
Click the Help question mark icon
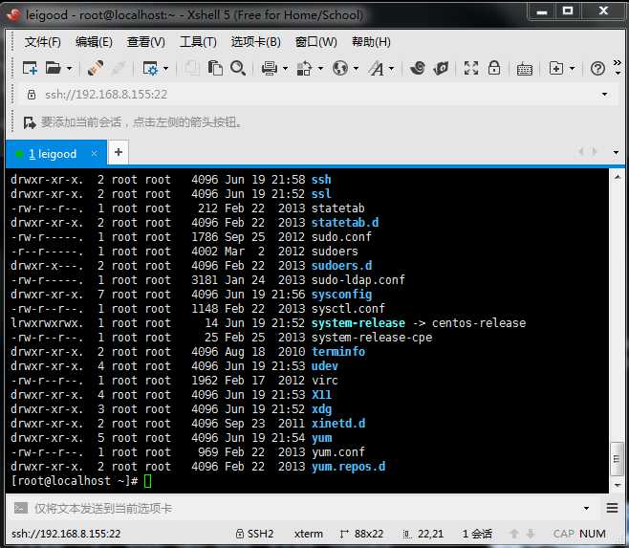coord(597,69)
